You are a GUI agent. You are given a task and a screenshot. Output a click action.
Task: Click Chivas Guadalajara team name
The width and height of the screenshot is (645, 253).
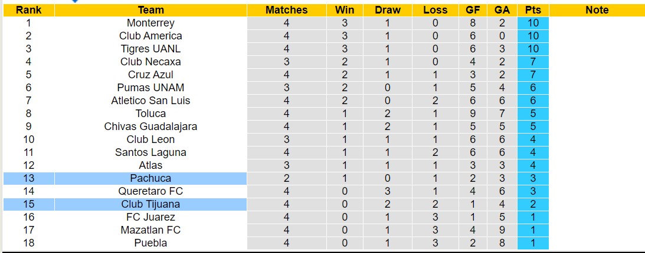tap(150, 126)
